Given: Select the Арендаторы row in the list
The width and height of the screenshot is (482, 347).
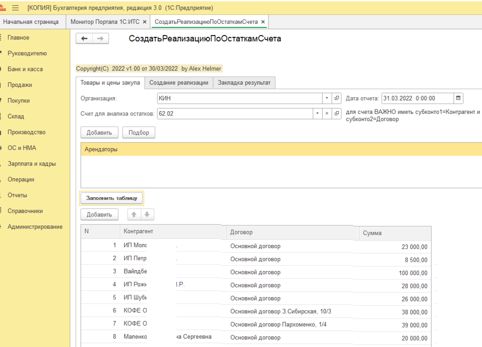Looking at the screenshot, I should click(x=281, y=149).
